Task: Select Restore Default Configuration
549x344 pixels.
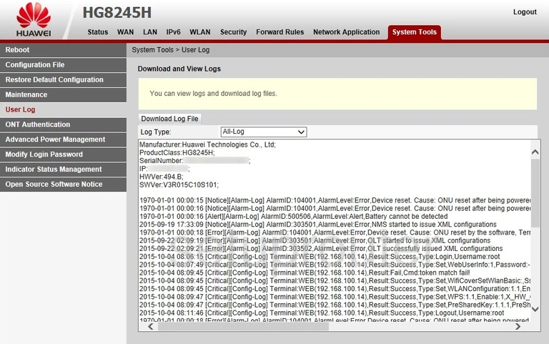Action: click(x=63, y=80)
